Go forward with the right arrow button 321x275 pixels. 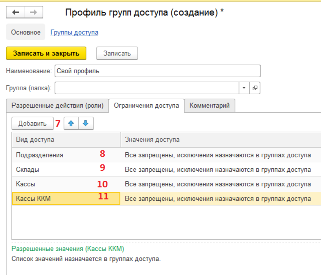[x=34, y=13]
